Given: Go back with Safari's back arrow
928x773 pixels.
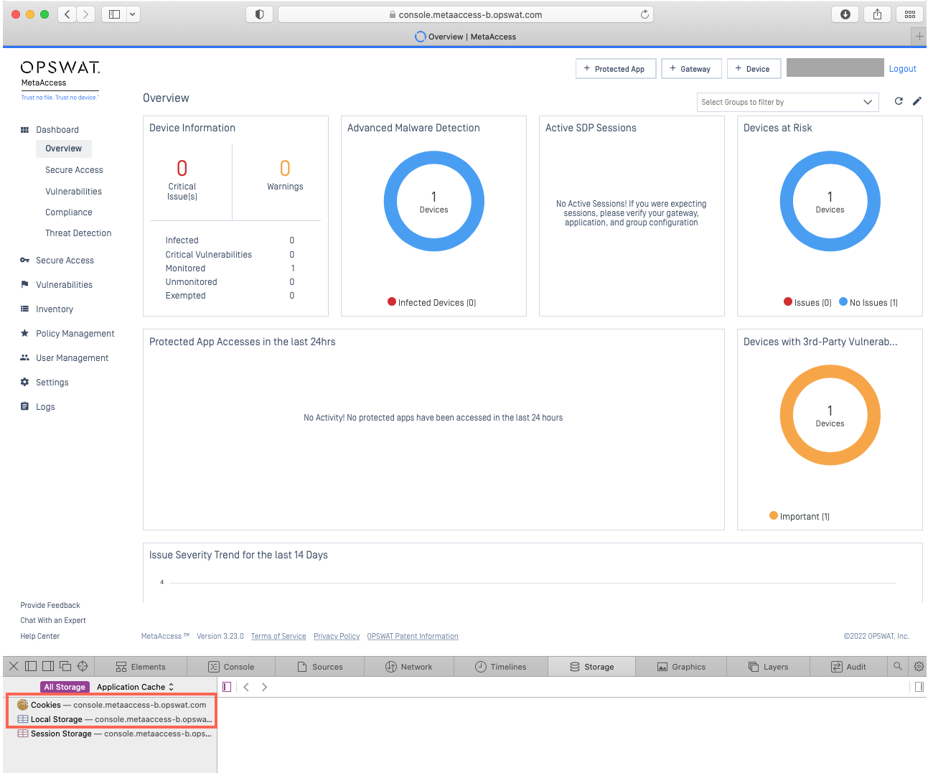Looking at the screenshot, I should [x=67, y=14].
